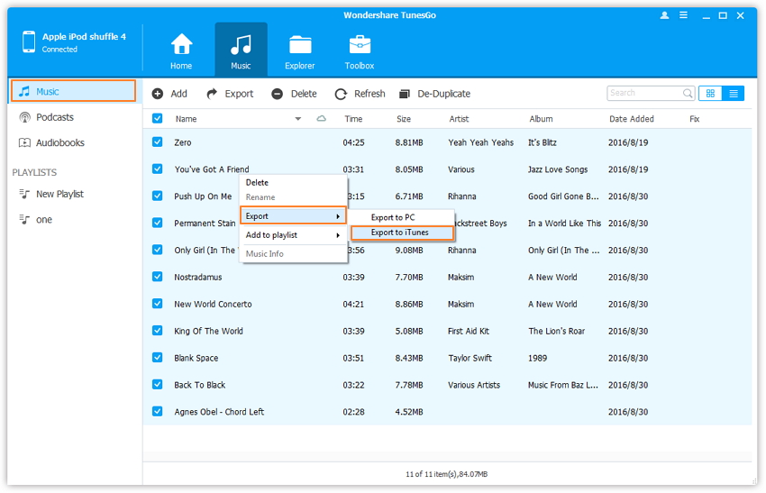Open the Toolbox briefcase icon

[x=360, y=45]
